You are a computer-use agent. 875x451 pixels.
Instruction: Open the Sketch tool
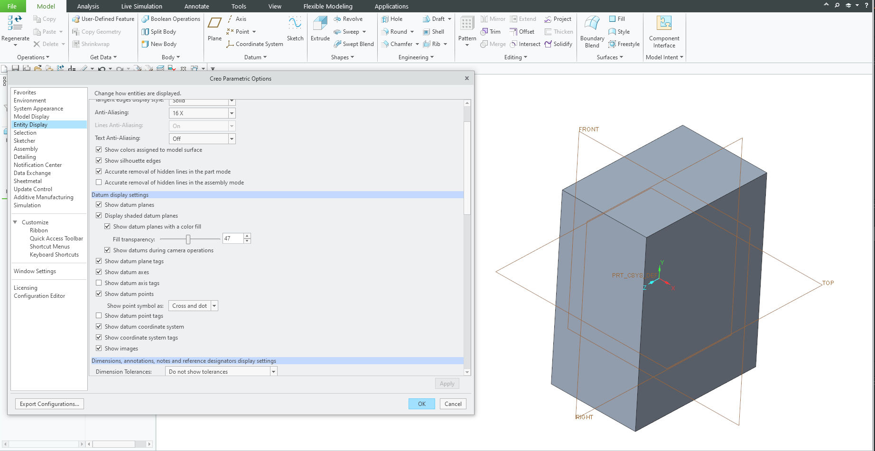[x=295, y=31]
